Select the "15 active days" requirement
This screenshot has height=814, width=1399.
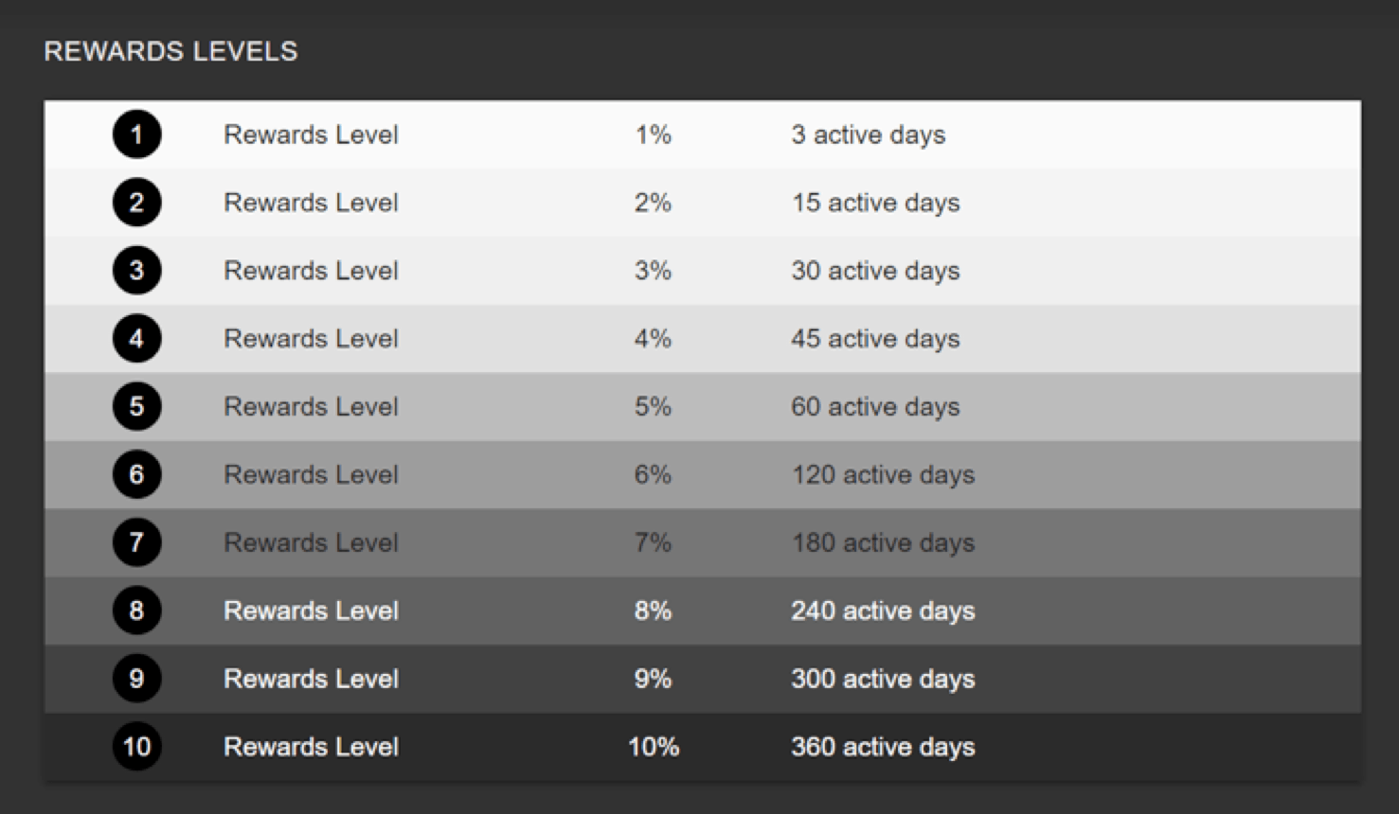click(875, 203)
